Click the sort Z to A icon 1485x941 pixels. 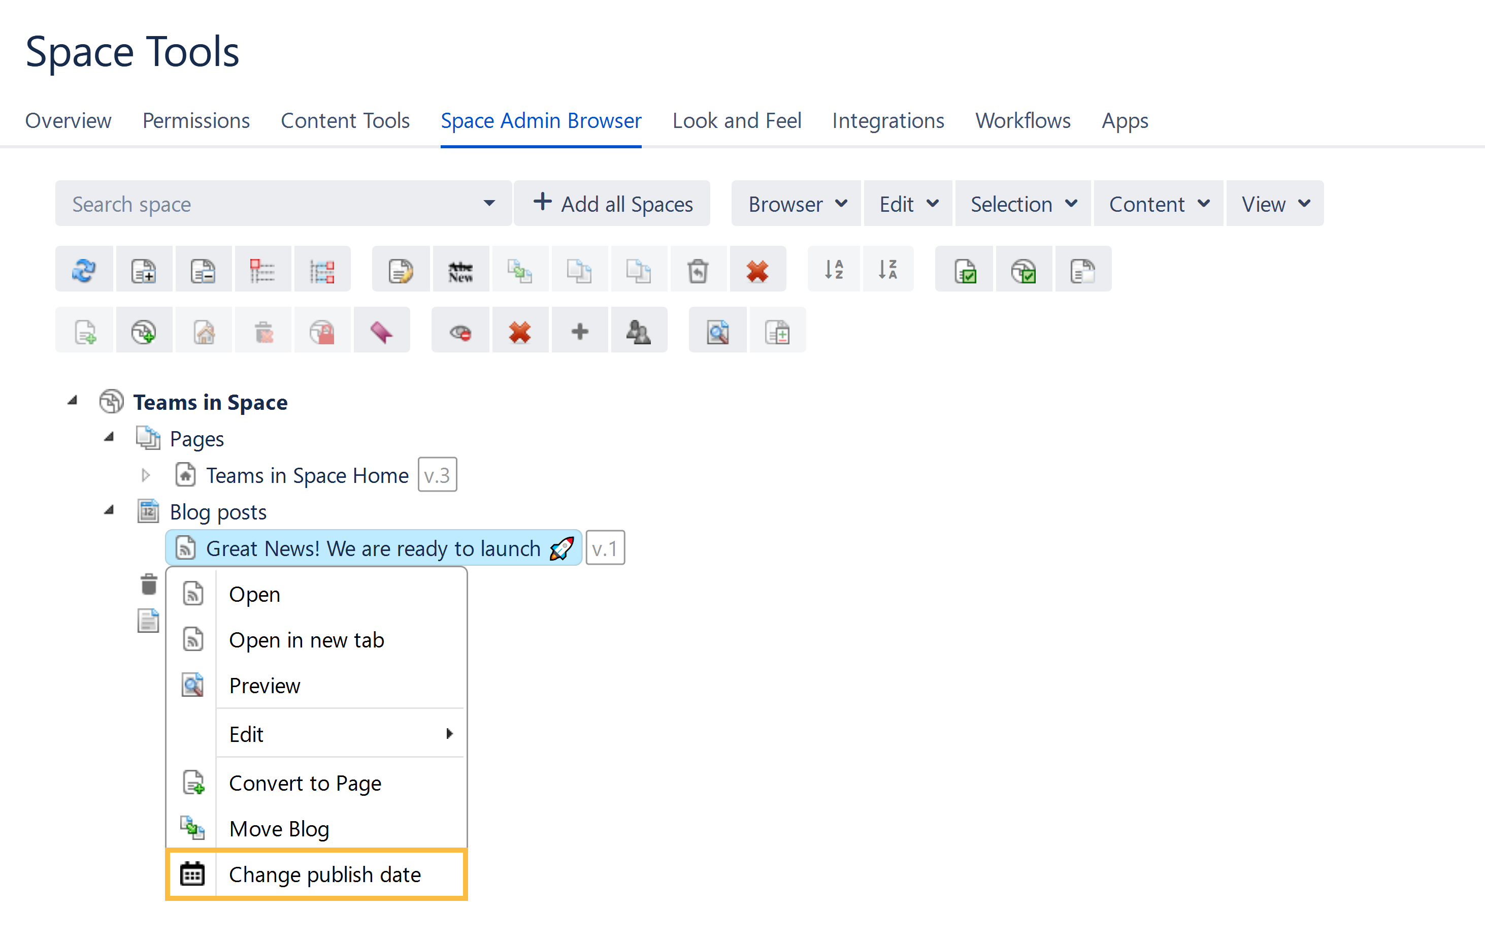[887, 270]
